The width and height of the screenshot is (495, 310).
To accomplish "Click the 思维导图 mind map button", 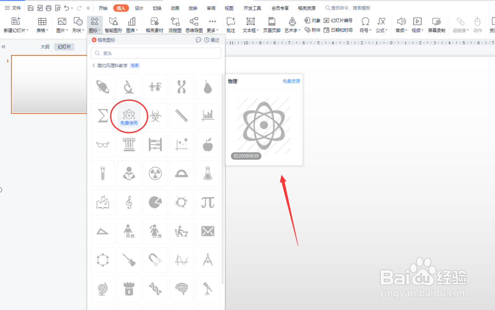I will [194, 25].
